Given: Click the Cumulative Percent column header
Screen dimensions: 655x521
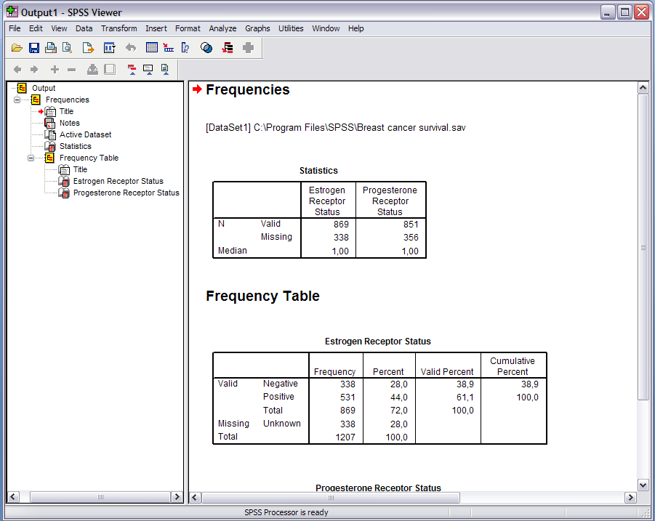Looking at the screenshot, I should (513, 366).
